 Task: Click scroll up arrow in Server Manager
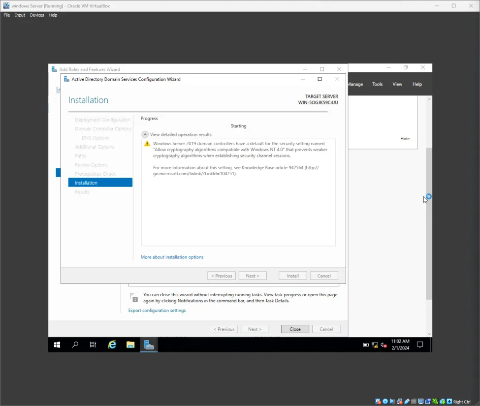click(x=429, y=99)
